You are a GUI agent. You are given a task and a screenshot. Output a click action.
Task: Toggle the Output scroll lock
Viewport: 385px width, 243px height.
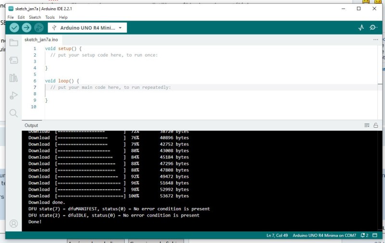pyautogui.click(x=376, y=125)
